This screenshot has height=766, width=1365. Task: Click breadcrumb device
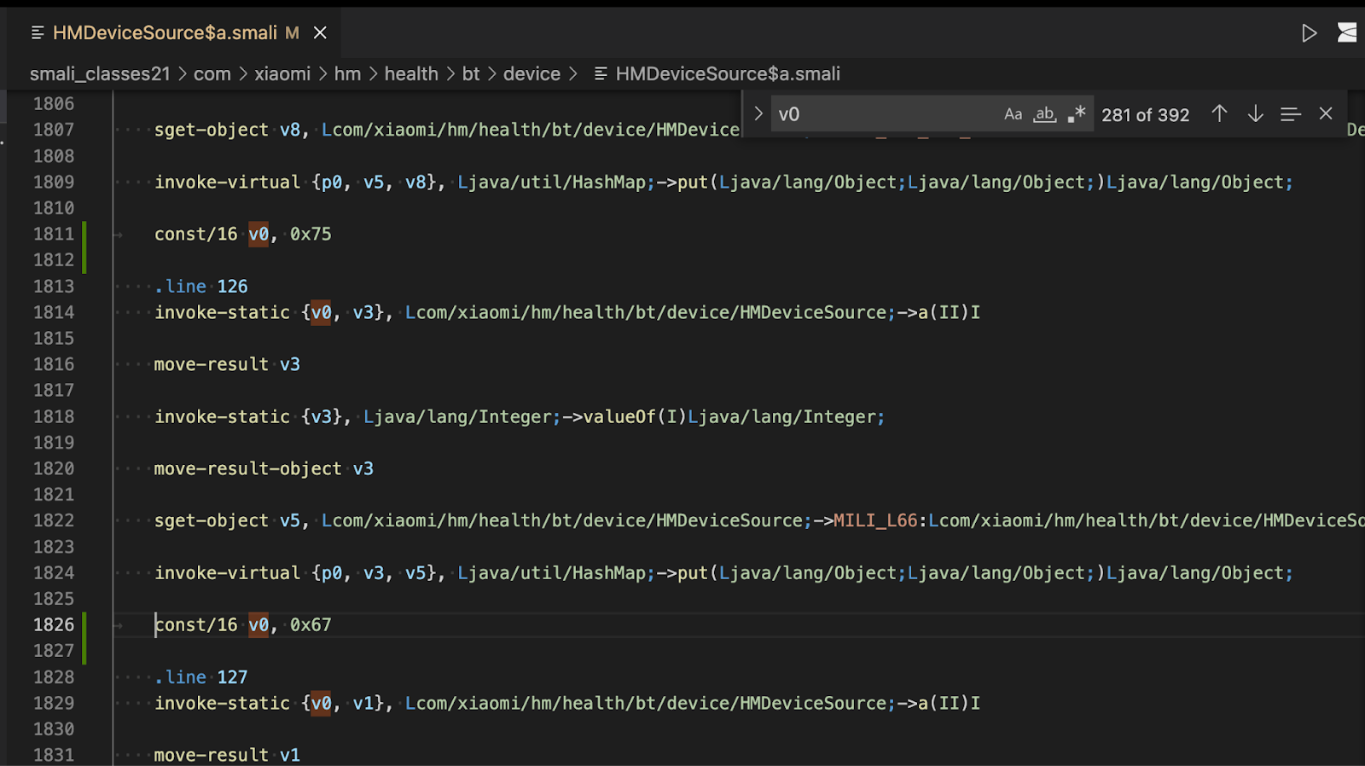(531, 74)
